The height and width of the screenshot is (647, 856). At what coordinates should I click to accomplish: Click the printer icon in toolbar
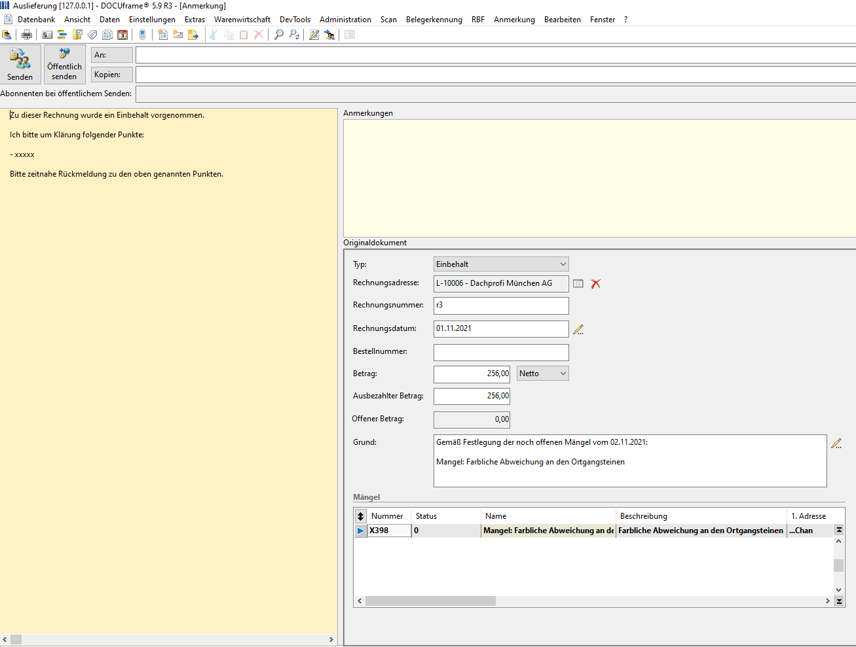click(x=27, y=35)
